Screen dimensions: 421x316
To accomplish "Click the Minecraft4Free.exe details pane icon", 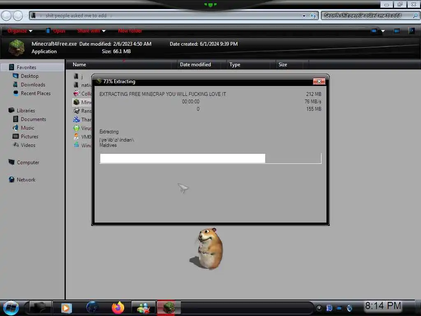I will point(16,48).
